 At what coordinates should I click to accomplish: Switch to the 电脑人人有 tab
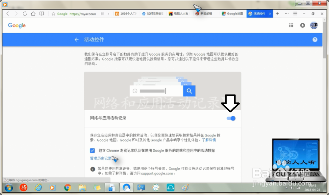pyautogui.click(x=180, y=14)
